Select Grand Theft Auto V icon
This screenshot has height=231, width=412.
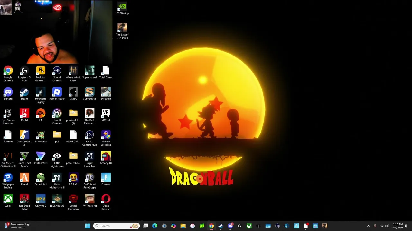coord(24,160)
